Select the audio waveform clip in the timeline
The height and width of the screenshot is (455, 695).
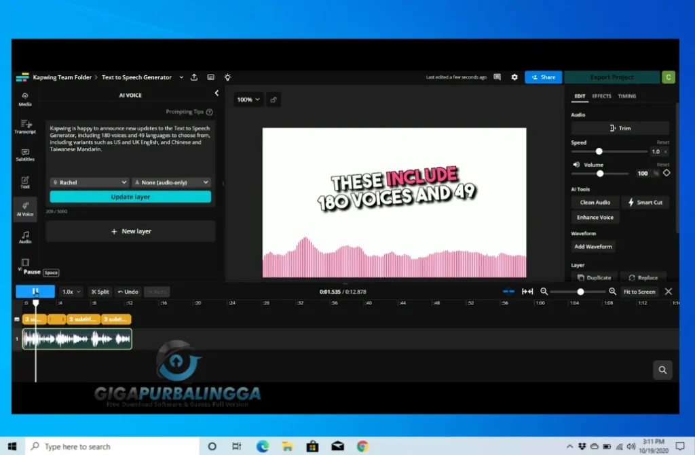coord(77,337)
